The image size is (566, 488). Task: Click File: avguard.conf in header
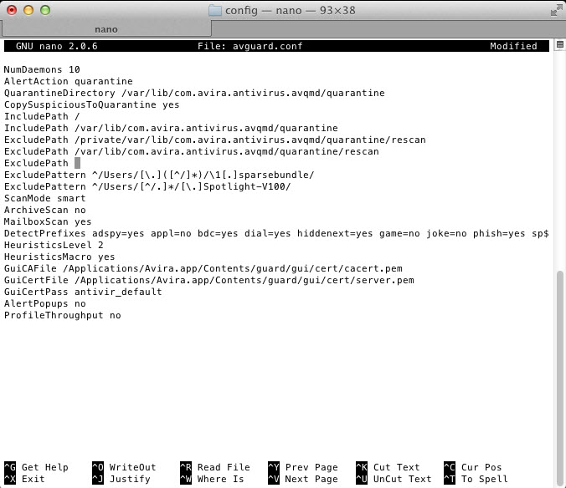click(x=250, y=46)
